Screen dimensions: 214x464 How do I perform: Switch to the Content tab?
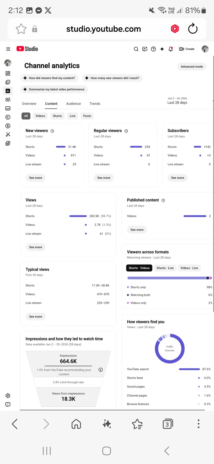pyautogui.click(x=51, y=104)
